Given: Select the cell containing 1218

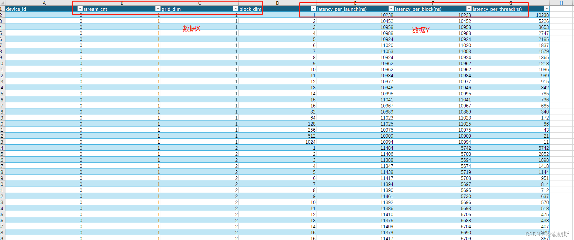Looking at the screenshot, I should (511, 63).
